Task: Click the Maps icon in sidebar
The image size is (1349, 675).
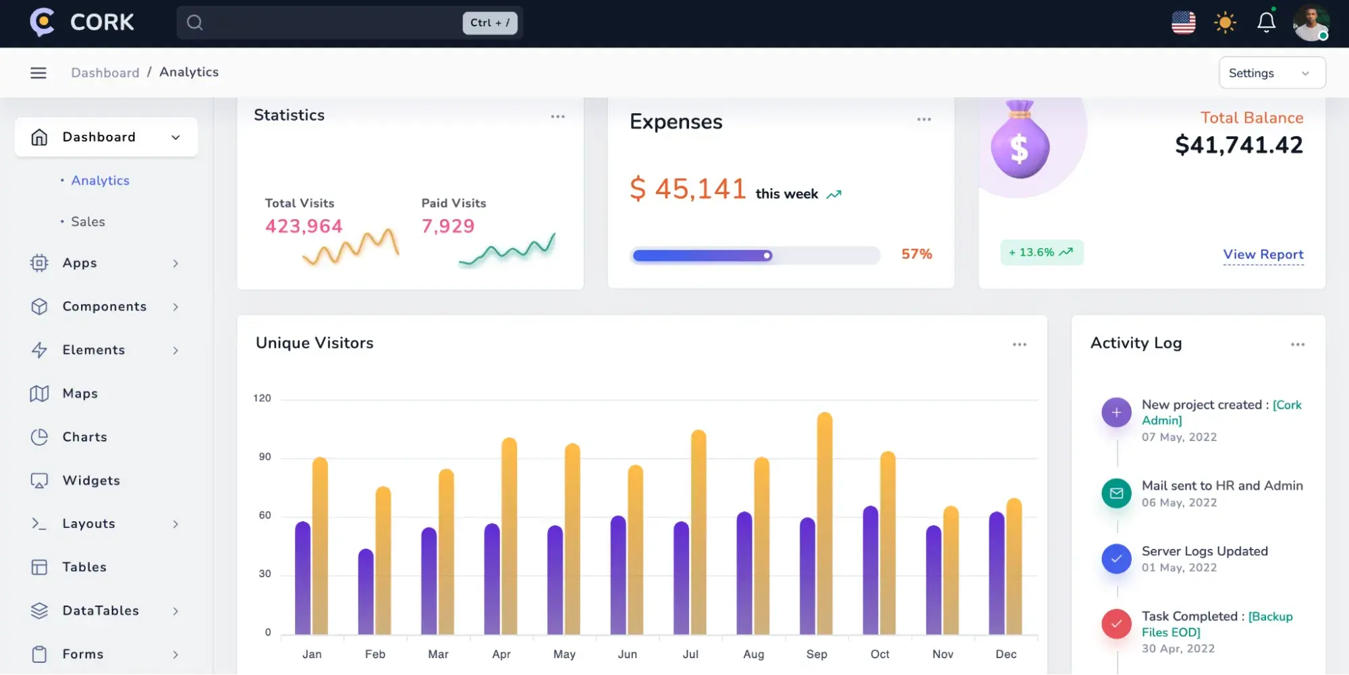Action: pyautogui.click(x=39, y=394)
